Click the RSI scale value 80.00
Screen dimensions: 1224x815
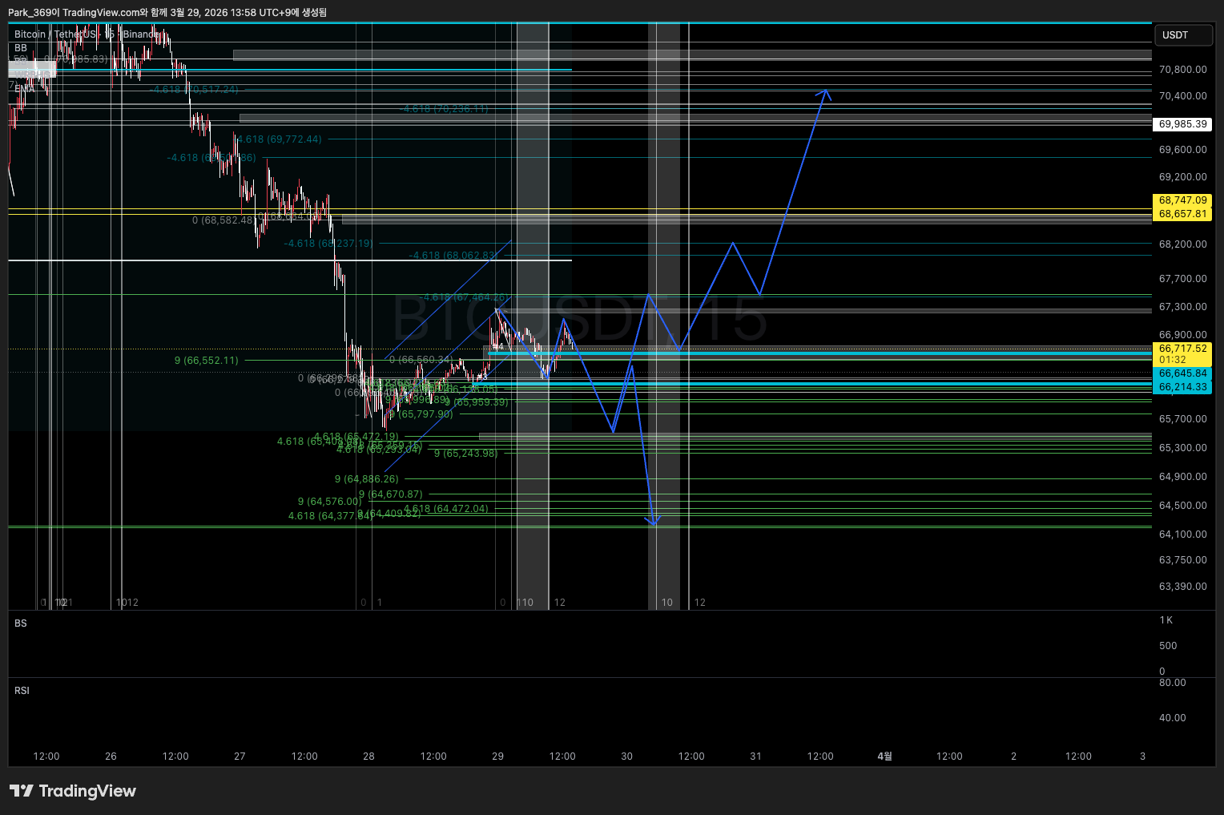tap(1172, 683)
